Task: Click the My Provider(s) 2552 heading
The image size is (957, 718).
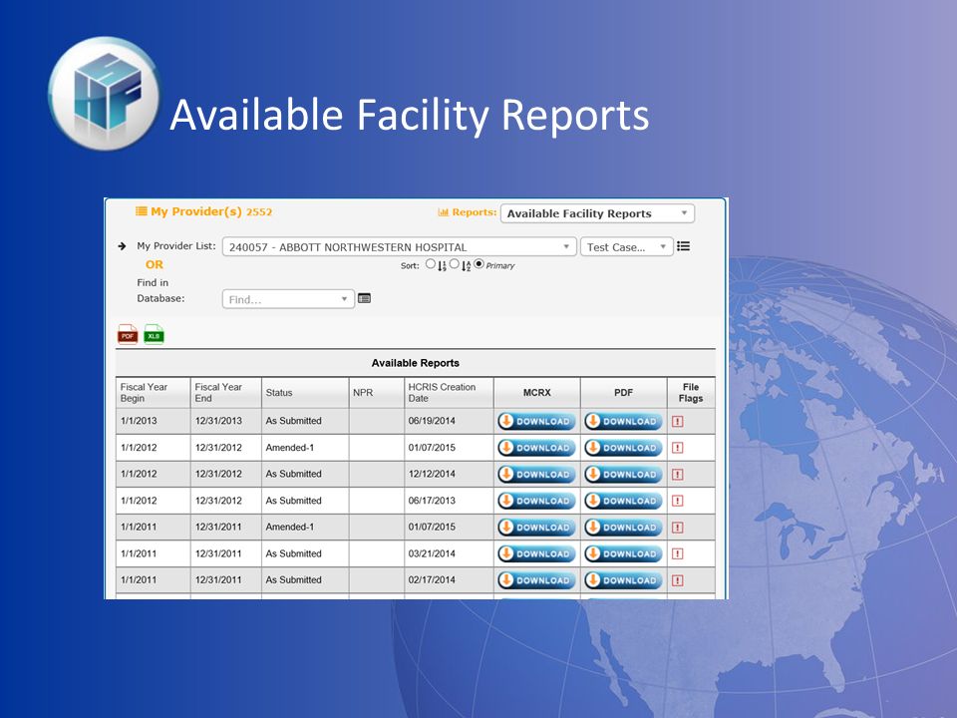Action: (211, 211)
